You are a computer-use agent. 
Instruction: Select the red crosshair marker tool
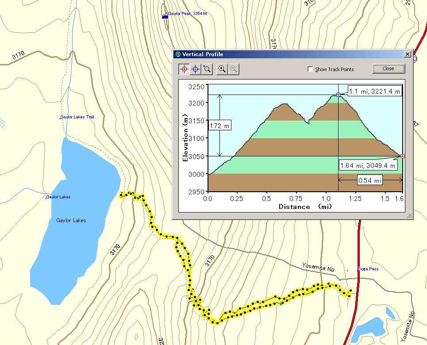click(185, 69)
